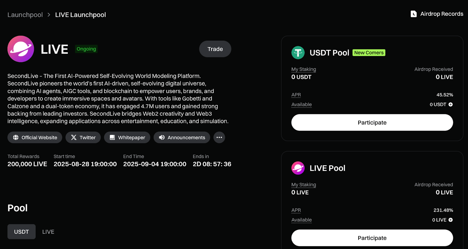Viewport: 468px width, 249px height.
Task: Click the LIVE Pool planet icon
Action: [x=298, y=168]
